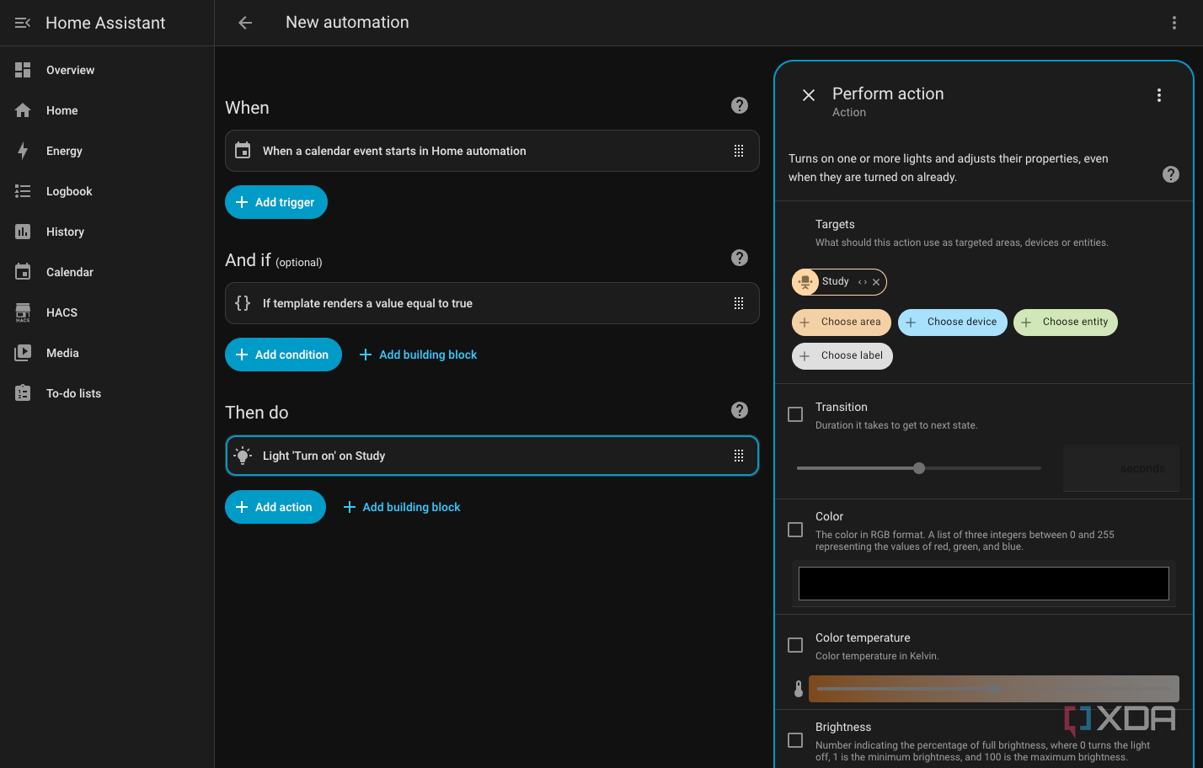Enable the Transition checkbox

(x=795, y=414)
